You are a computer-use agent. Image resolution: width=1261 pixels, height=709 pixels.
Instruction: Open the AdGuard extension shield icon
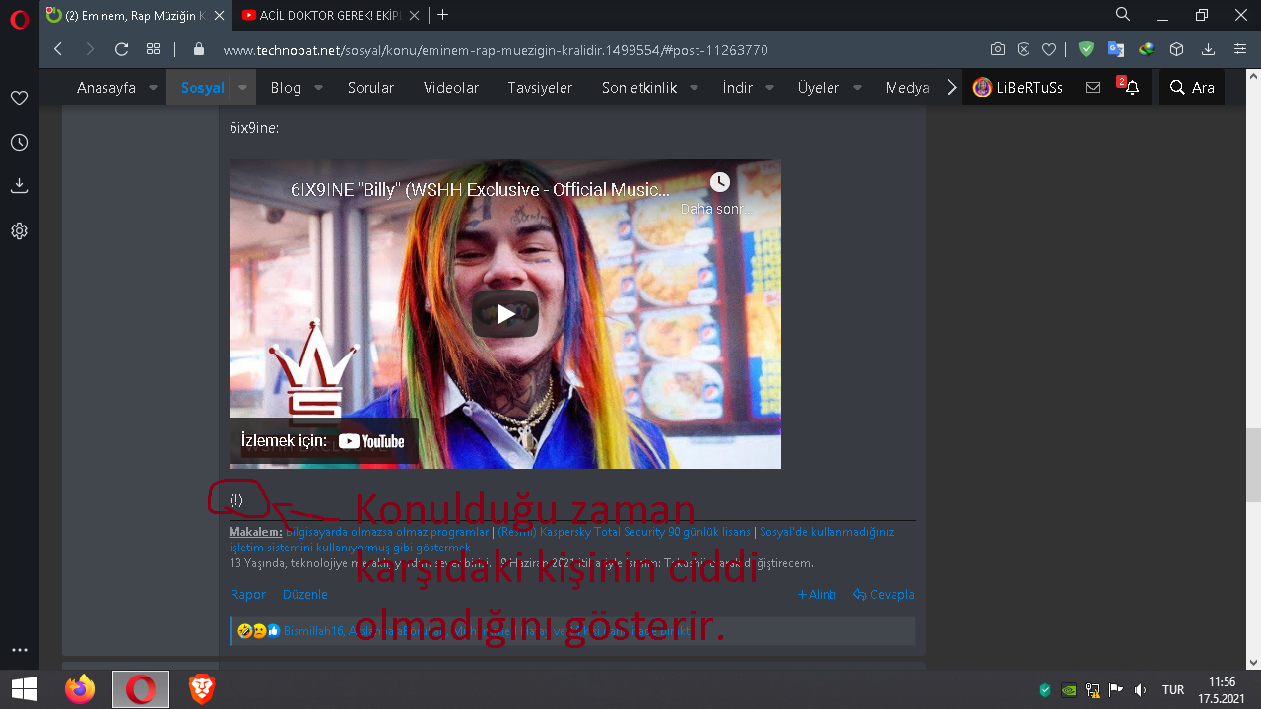tap(1086, 49)
